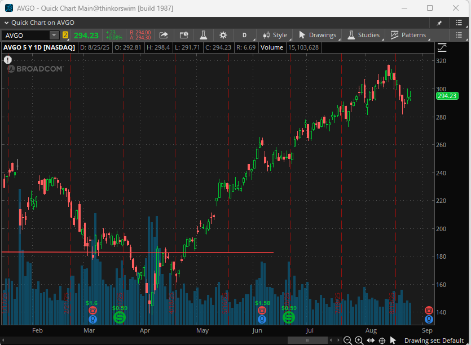471x345 pixels.
Task: Collapse the Quick Chart on AVGO header
Action: pos(6,23)
